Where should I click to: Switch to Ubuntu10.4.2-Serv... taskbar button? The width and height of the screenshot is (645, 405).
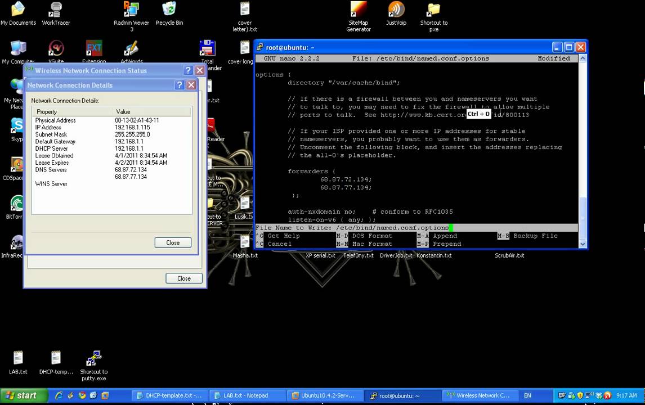pyautogui.click(x=324, y=395)
